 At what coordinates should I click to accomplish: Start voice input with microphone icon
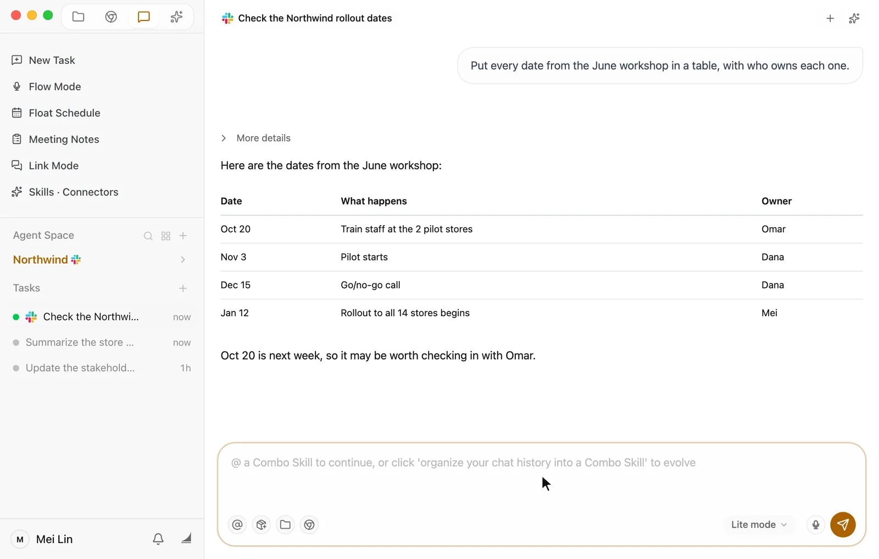816,524
